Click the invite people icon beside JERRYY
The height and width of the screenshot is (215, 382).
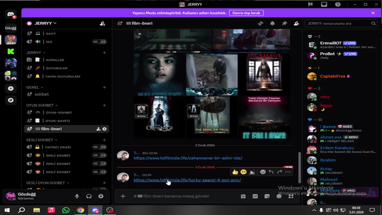coord(102,23)
